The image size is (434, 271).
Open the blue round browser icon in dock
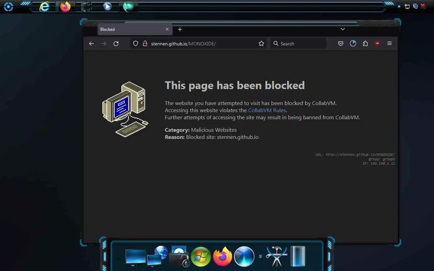tap(244, 256)
